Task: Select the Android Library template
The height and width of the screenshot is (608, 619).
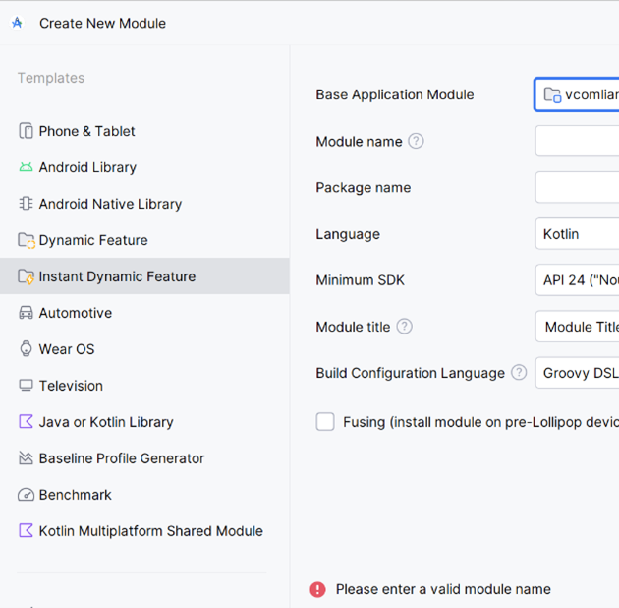Action: tap(144, 167)
